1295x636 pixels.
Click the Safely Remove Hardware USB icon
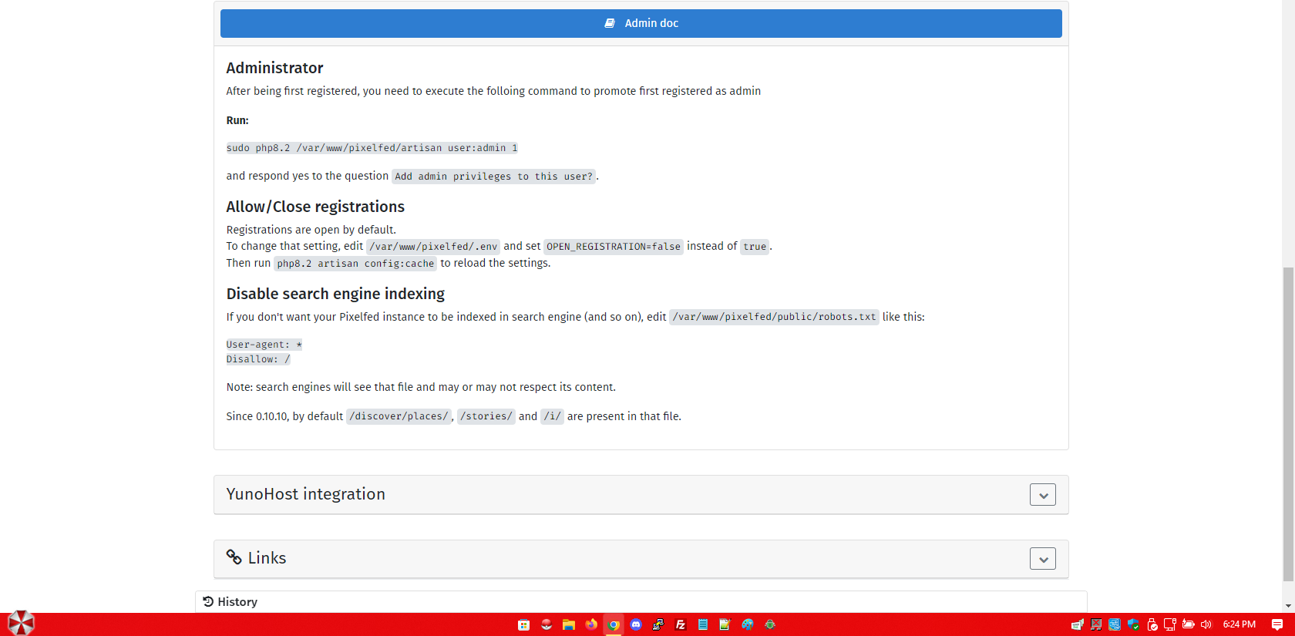tap(1152, 624)
